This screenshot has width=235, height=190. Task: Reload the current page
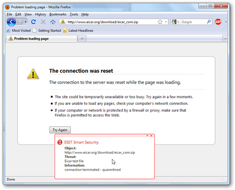33,22
